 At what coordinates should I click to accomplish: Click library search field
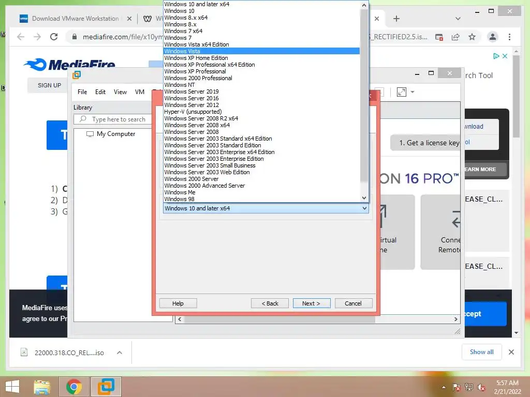coord(115,119)
